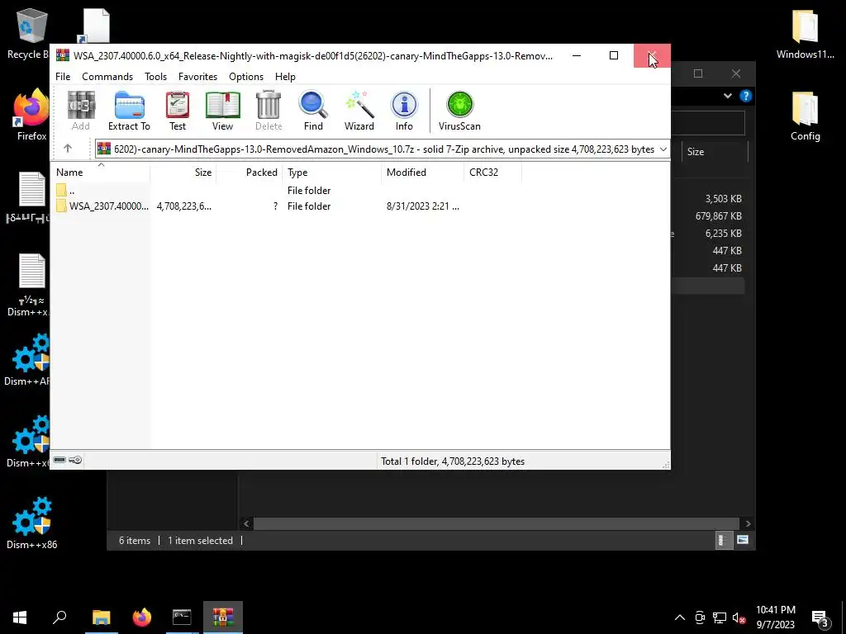Open File Explorer from taskbar
The image size is (846, 634).
click(x=101, y=617)
